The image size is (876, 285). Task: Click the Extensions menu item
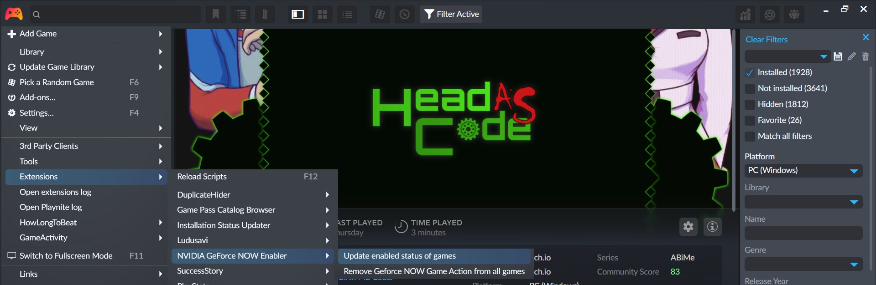click(86, 177)
